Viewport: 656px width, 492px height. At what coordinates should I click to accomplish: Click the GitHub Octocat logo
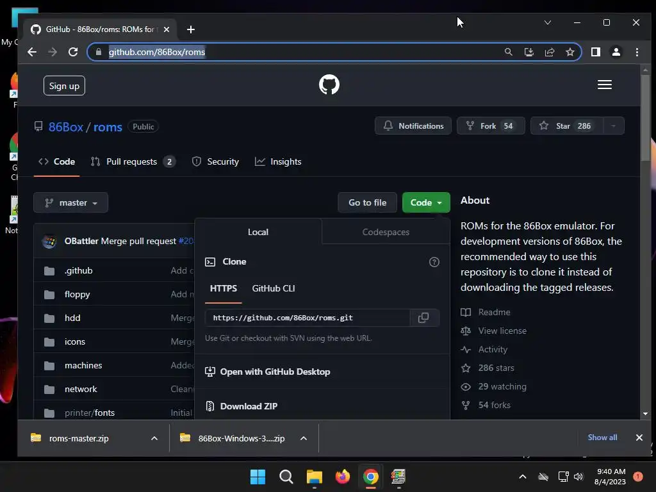pos(329,85)
